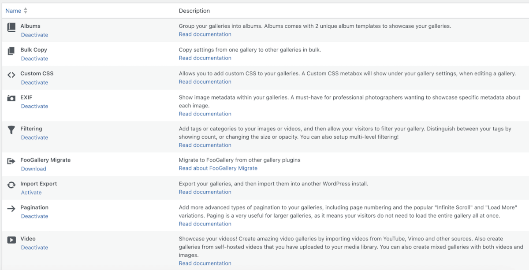Deactivate the Custom CSS extension
The width and height of the screenshot is (529, 270).
(34, 82)
